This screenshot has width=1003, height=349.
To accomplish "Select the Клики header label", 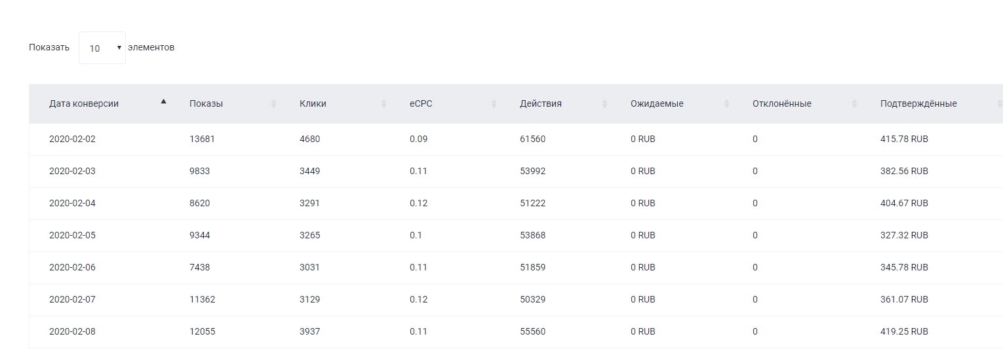I will (x=313, y=103).
